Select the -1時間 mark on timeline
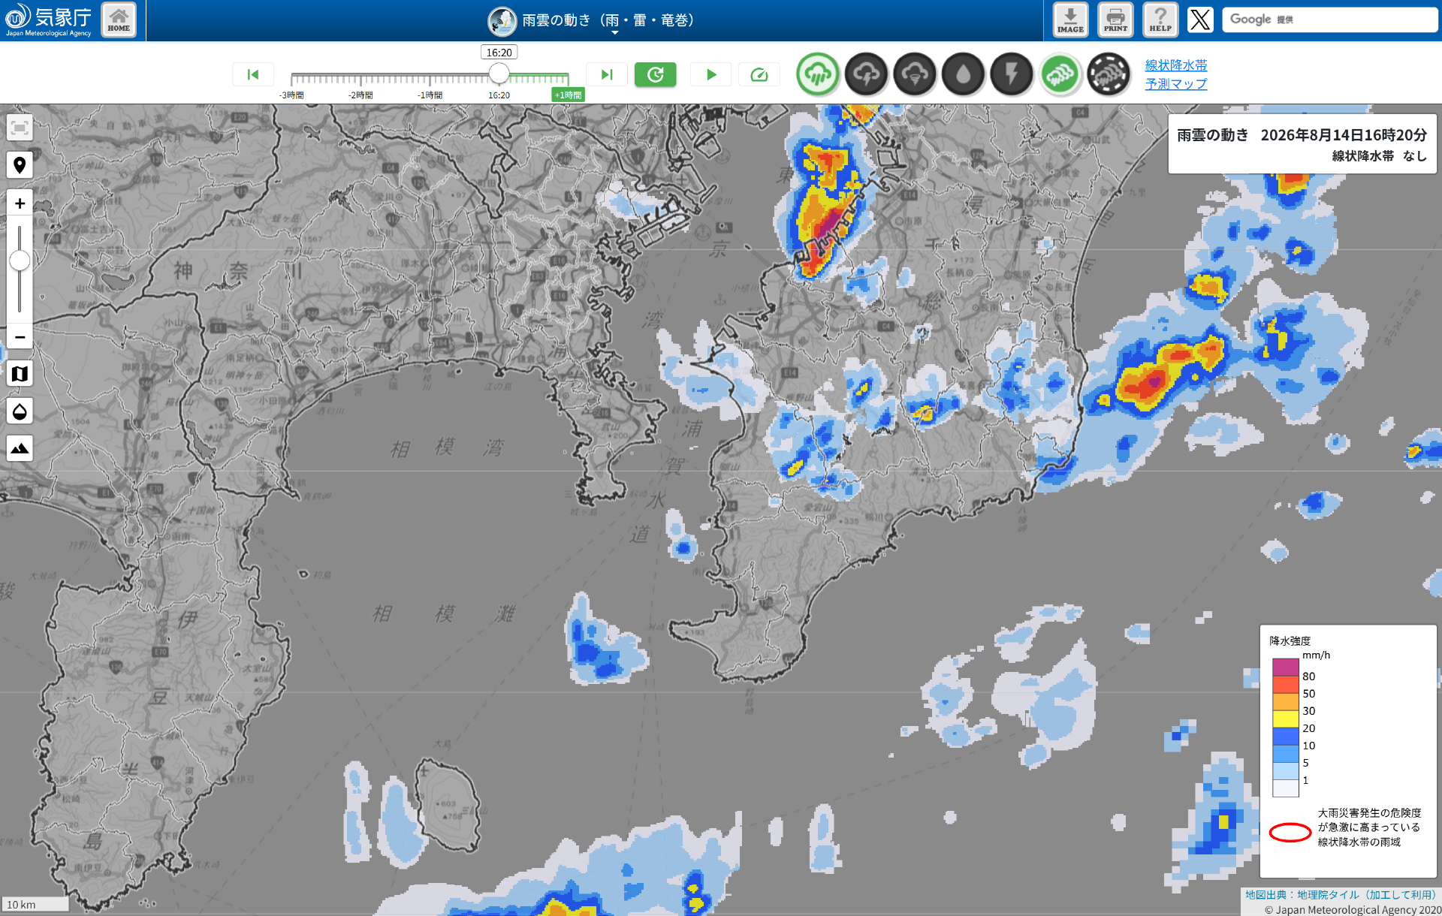The height and width of the screenshot is (916, 1442). (x=430, y=95)
